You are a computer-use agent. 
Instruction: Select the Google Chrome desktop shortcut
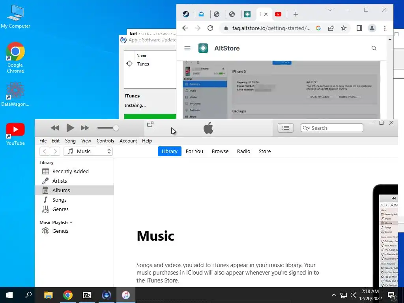coord(15,58)
